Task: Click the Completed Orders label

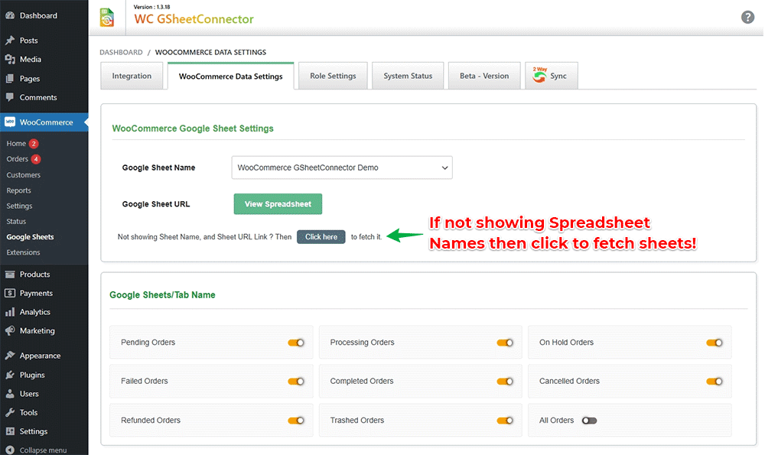Action: [x=362, y=381]
